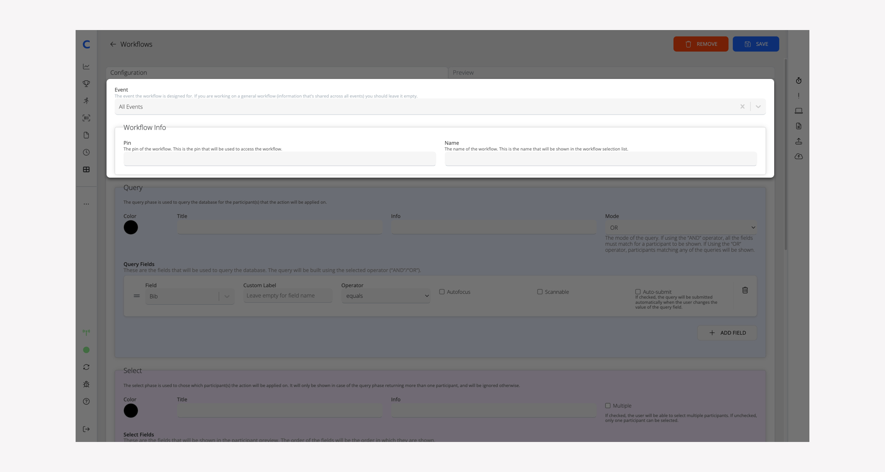Open the running participant sidebar icon
Image resolution: width=885 pixels, height=472 pixels.
click(86, 101)
